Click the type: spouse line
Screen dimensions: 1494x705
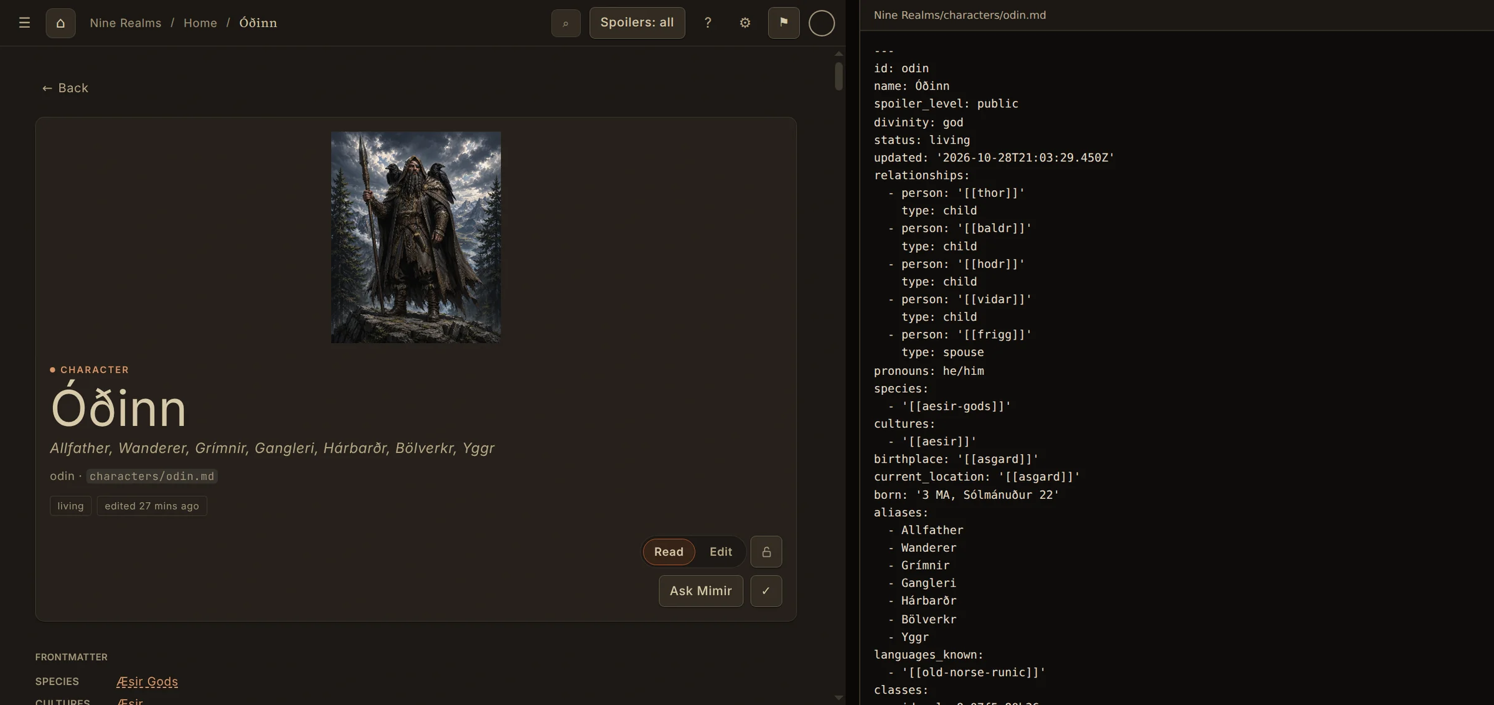tap(942, 352)
